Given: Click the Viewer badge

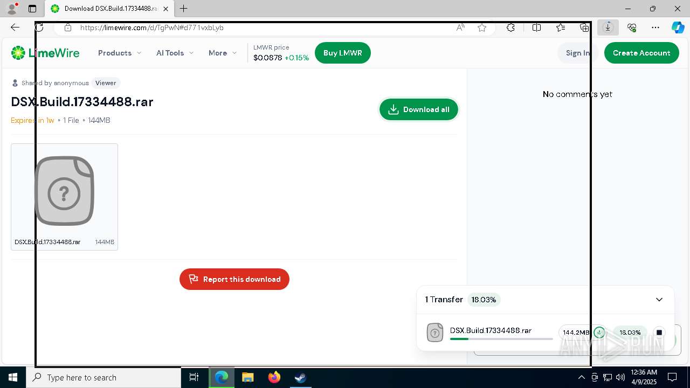Looking at the screenshot, I should (106, 83).
